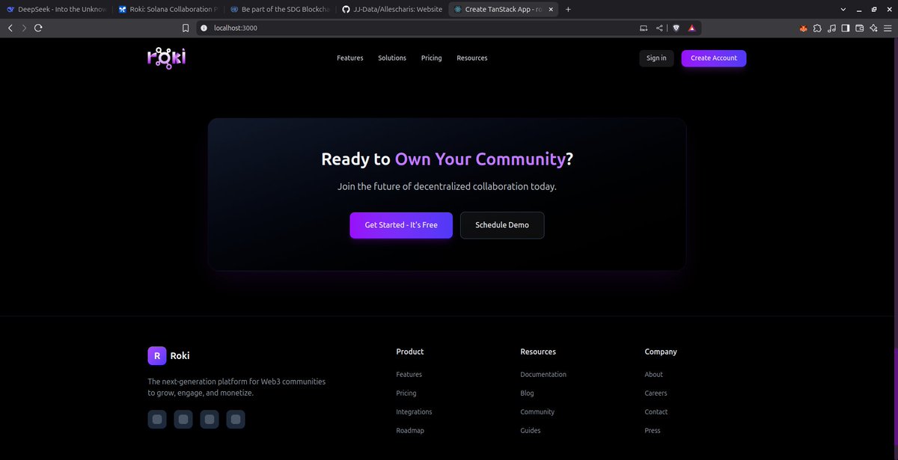Screen dimensions: 898x460
Task: Open the browser hamburger menu
Action: click(x=888, y=28)
